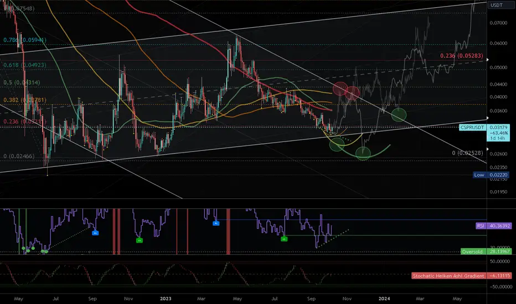
Task: Select the 0 (0.02528) Fibonacci label
Action: pyautogui.click(x=468, y=153)
